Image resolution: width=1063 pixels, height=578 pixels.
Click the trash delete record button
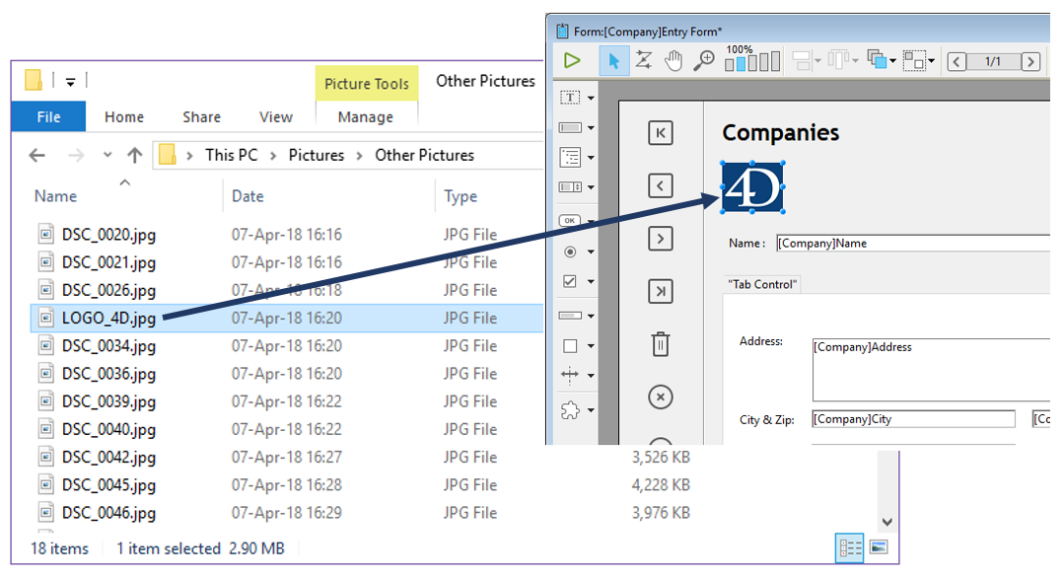tap(661, 344)
